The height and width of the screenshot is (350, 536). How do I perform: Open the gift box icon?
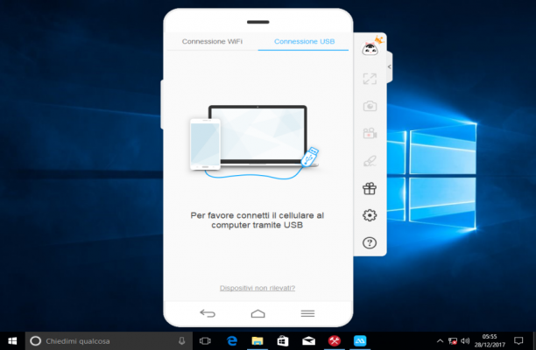[370, 188]
